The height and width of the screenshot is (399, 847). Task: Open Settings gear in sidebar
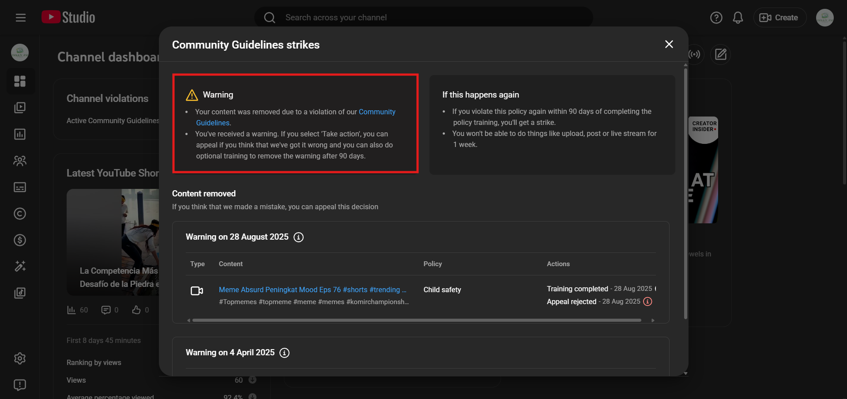pos(20,358)
